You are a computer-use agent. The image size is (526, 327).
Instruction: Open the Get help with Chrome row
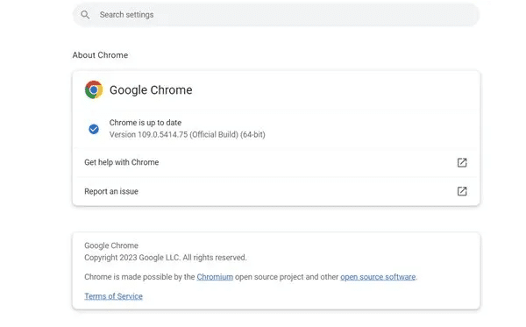click(276, 162)
